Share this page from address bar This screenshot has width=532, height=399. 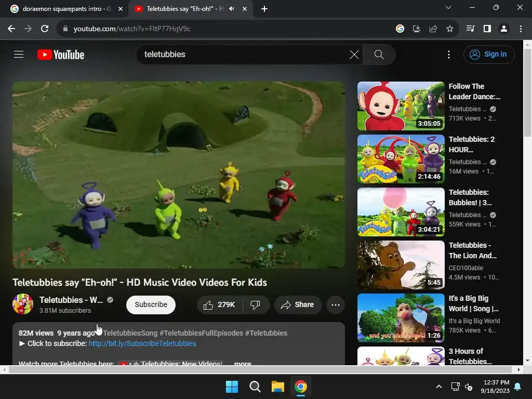coord(433,29)
